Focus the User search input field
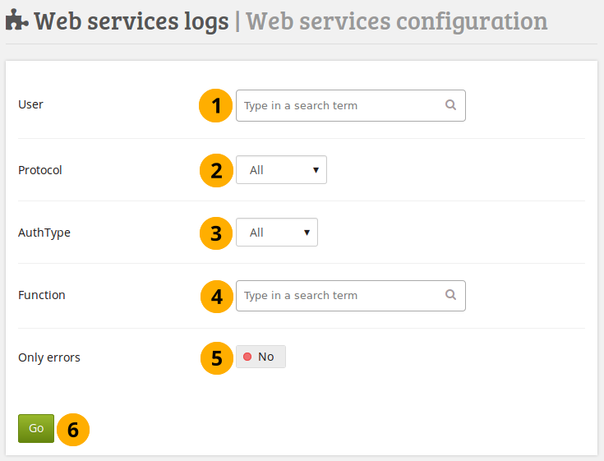This screenshot has width=604, height=461. (x=341, y=106)
